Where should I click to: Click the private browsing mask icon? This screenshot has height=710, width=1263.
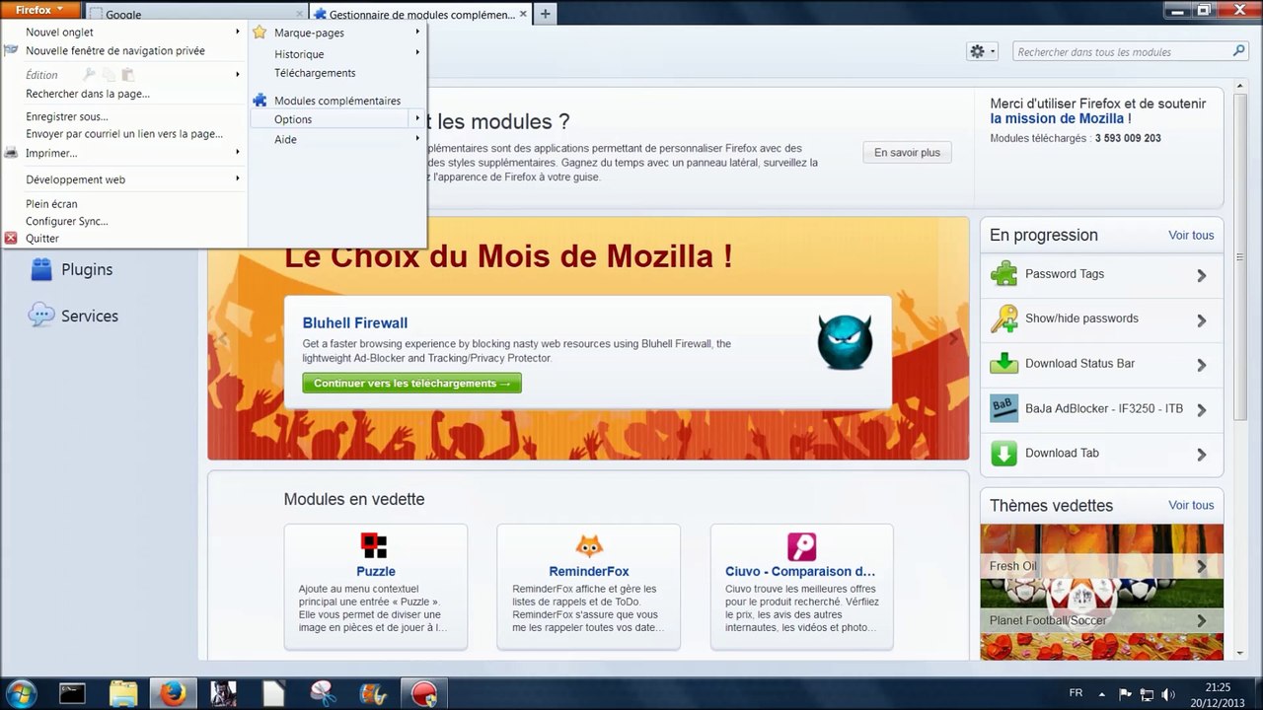11,51
